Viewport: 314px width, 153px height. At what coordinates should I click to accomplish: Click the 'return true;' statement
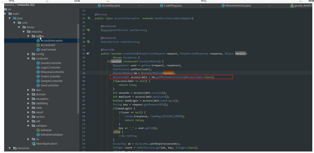127,85
